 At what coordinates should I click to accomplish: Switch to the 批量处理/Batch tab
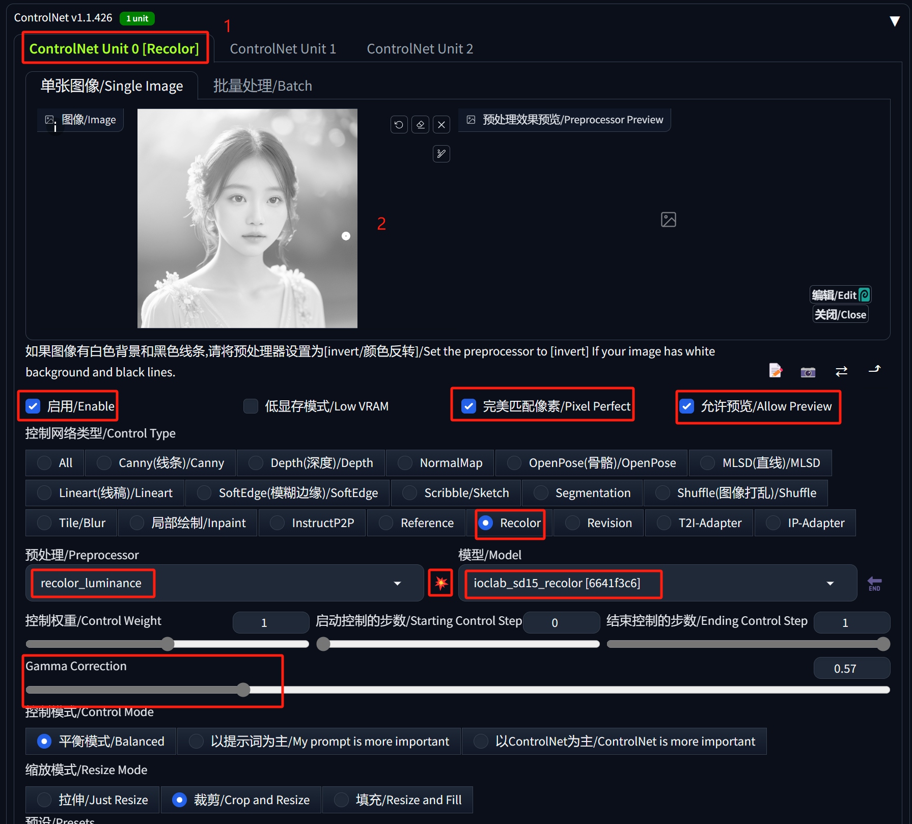[262, 85]
